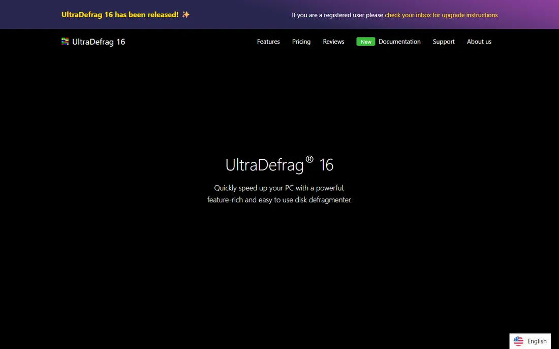Viewport: 559px width, 349px height.
Task: Click 'UltraDefrag 16 has been released!' announcement
Action: (120, 15)
